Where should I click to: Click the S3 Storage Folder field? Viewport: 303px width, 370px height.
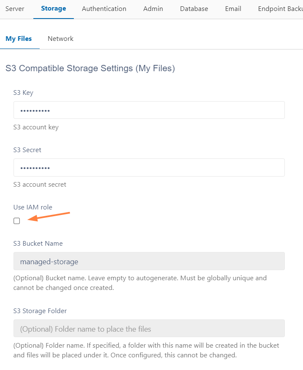tap(149, 329)
